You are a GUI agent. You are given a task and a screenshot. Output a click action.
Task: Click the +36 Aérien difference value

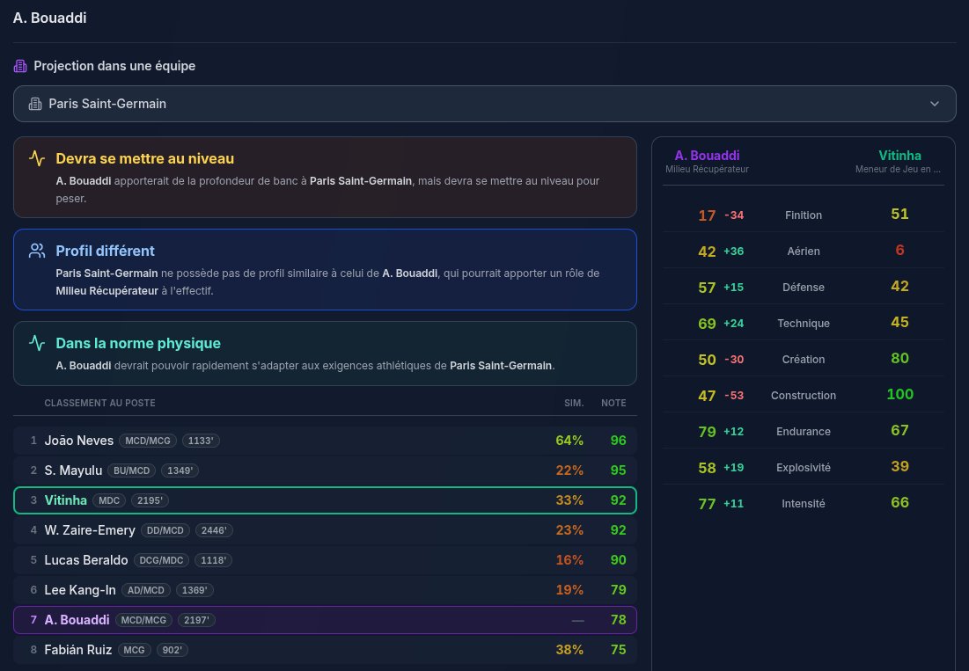point(733,252)
